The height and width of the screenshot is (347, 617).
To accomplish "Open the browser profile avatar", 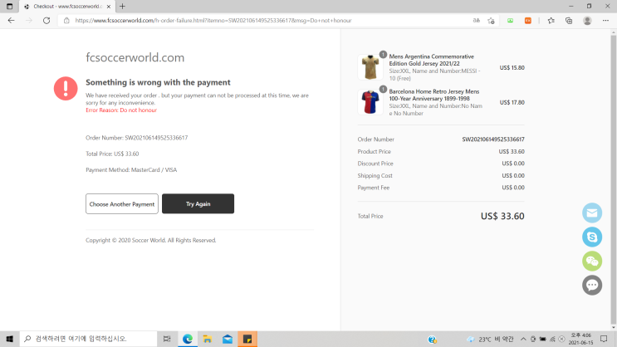I will pos(587,21).
